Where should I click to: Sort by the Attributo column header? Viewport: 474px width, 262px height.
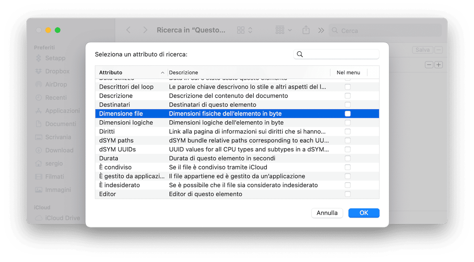131,72
